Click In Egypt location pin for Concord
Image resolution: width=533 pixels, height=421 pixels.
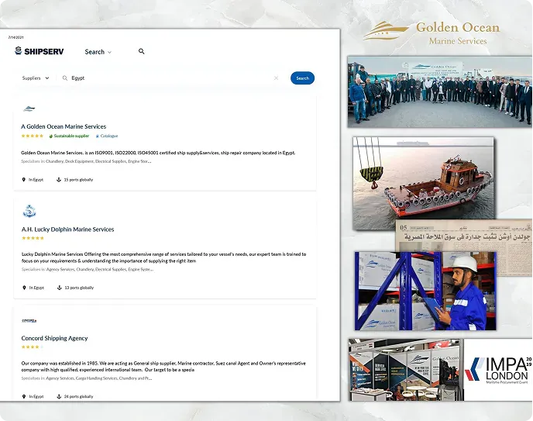click(24, 396)
